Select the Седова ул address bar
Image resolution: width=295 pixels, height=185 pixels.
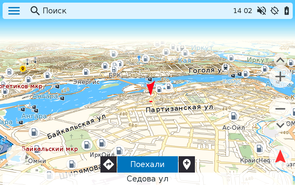pos(147,179)
